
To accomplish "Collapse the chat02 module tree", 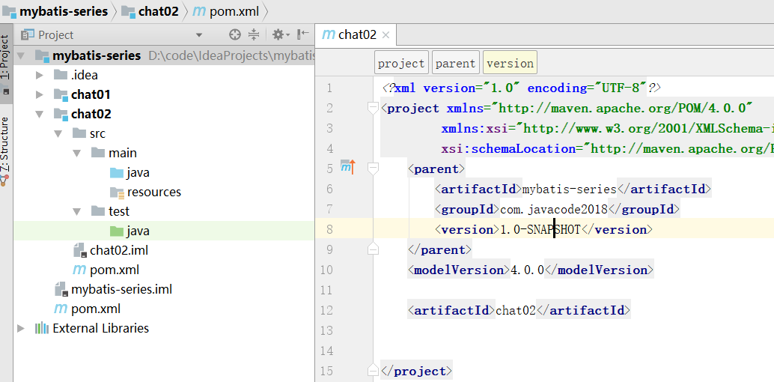I will tap(40, 114).
